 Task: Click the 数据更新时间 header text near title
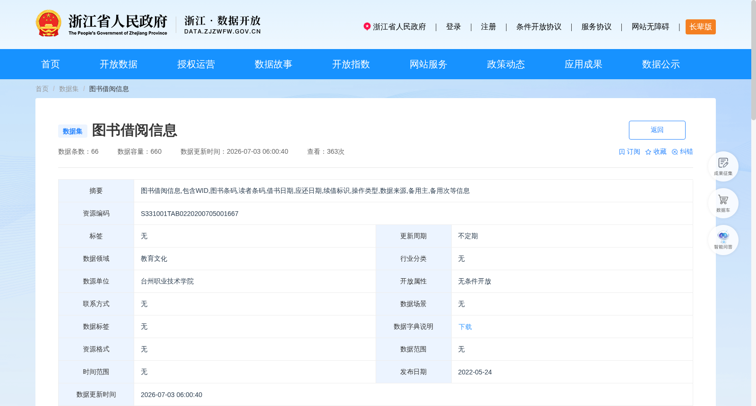[234, 151]
